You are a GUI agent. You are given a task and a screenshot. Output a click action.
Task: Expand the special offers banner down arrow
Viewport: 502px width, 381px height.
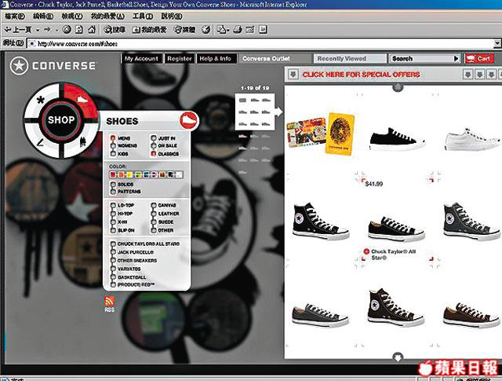coord(293,75)
